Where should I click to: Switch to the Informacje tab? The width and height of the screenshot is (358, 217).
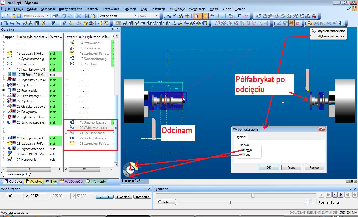click(x=96, y=181)
